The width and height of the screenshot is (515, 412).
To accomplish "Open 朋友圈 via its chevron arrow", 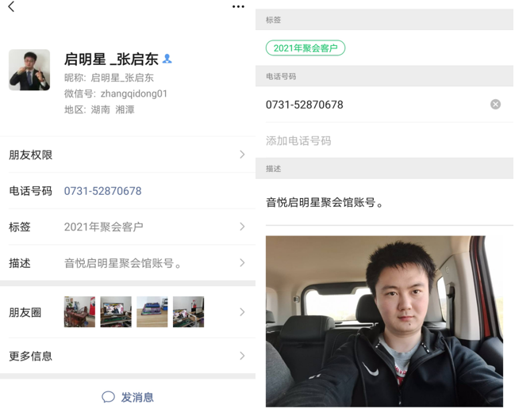I will coord(242,312).
